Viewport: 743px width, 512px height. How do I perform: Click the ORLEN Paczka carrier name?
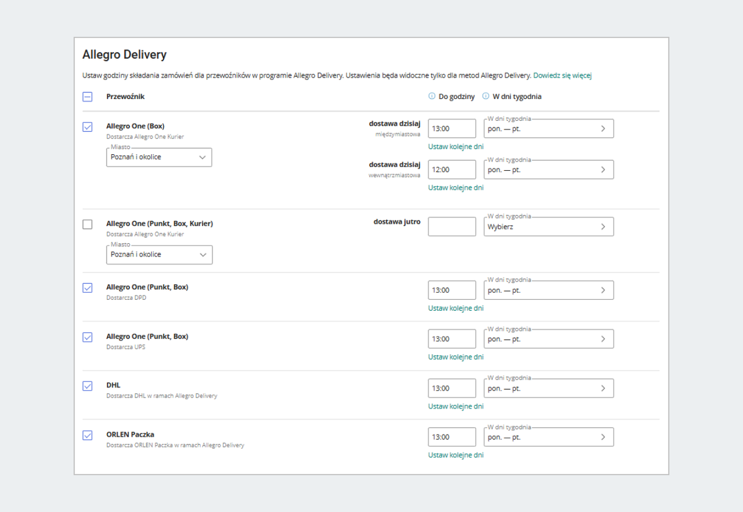(131, 435)
